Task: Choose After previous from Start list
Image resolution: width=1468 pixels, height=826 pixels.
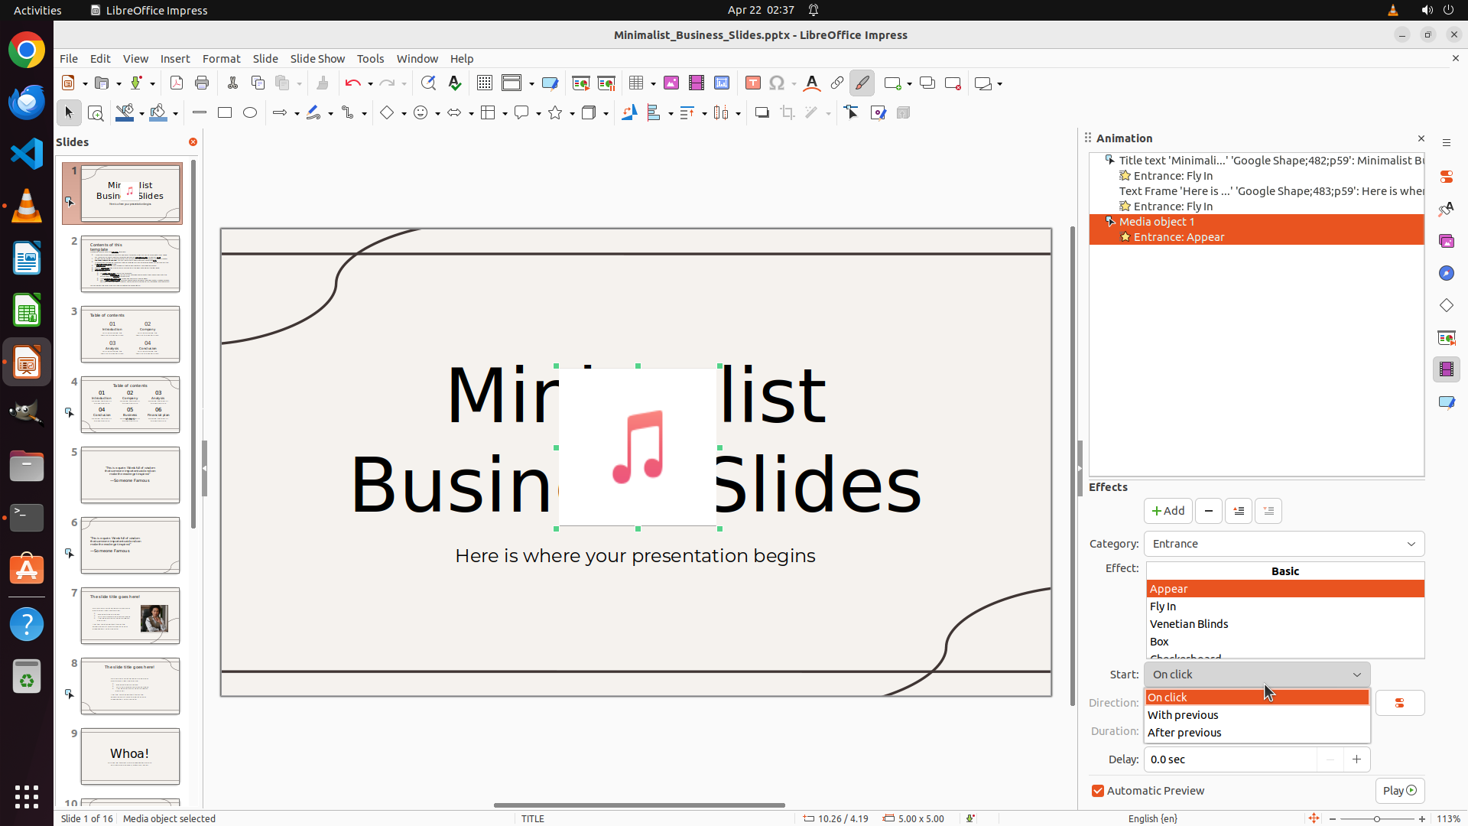Action: (1184, 733)
